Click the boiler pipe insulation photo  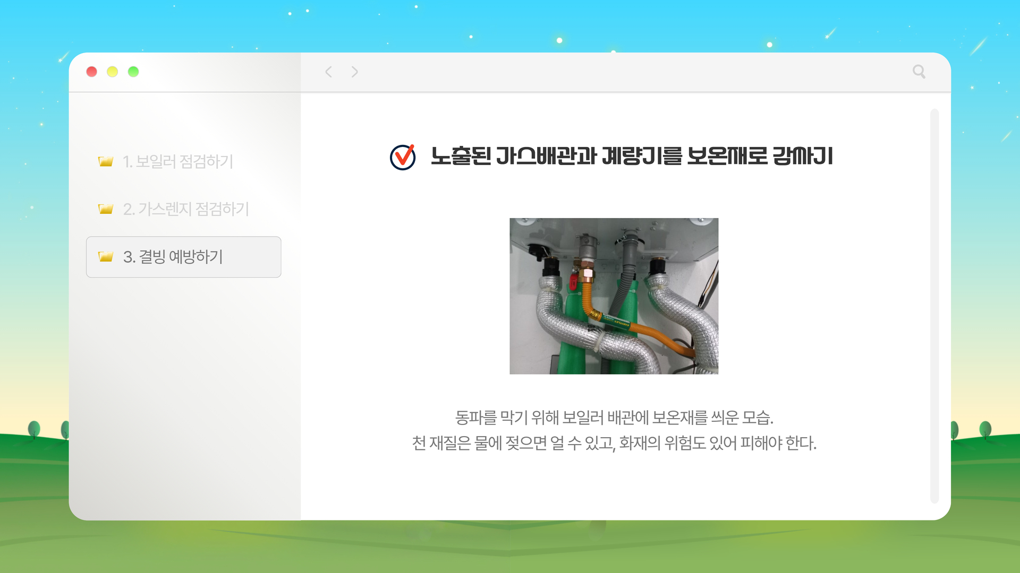[614, 296]
